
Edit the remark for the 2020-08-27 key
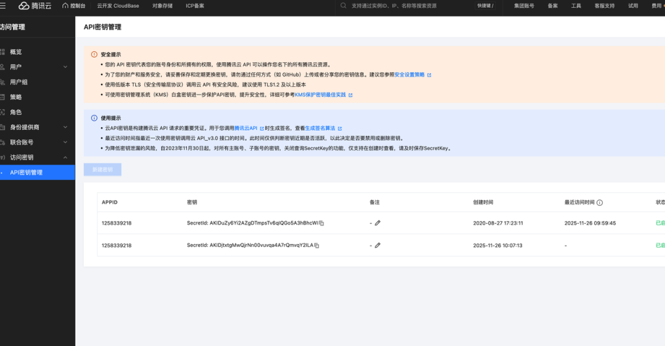377,223
